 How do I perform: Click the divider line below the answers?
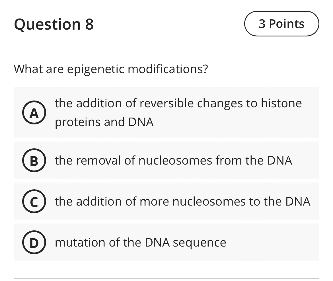(166, 276)
